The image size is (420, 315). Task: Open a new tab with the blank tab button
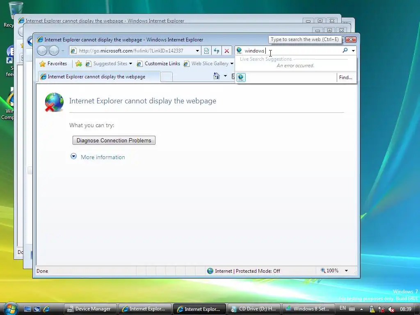[167, 77]
